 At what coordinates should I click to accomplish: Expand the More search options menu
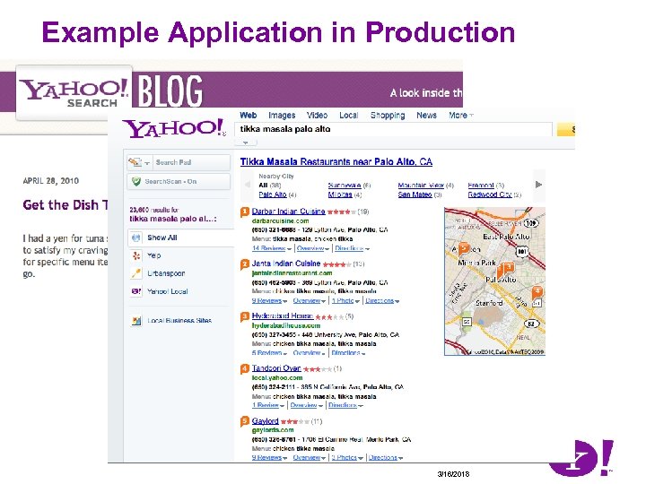(x=460, y=116)
